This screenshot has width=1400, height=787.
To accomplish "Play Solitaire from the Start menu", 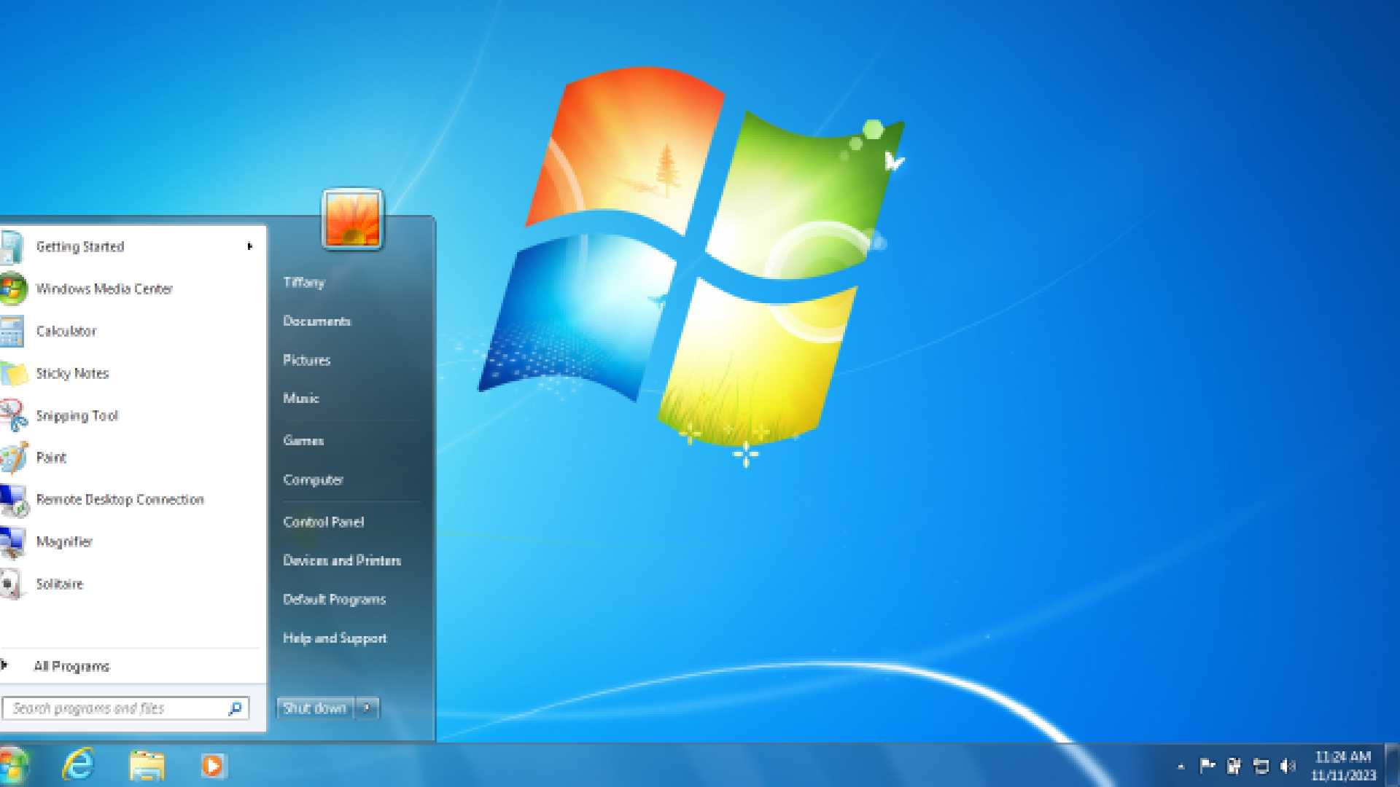I will click(59, 584).
